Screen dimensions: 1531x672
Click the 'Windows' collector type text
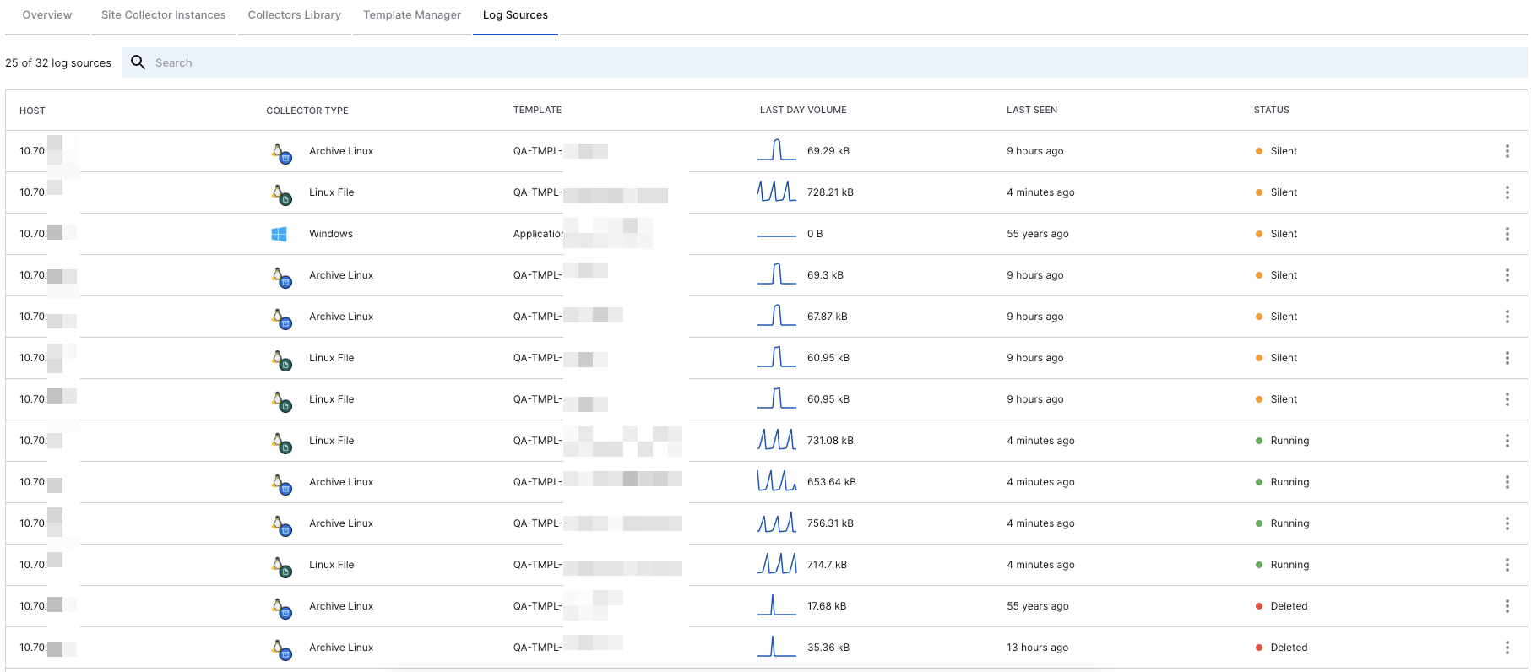[x=331, y=234]
